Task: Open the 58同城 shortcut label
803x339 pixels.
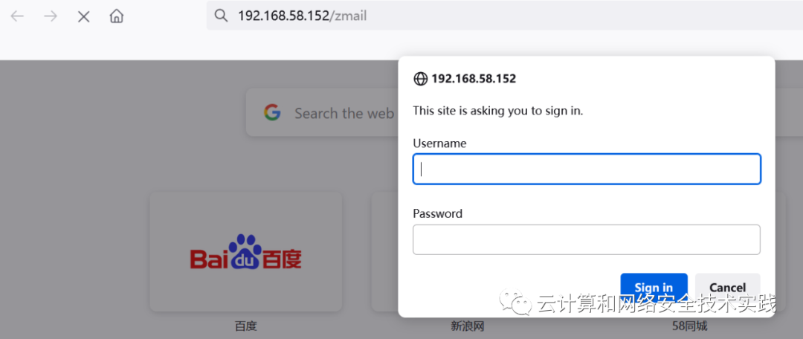Action: 689,326
